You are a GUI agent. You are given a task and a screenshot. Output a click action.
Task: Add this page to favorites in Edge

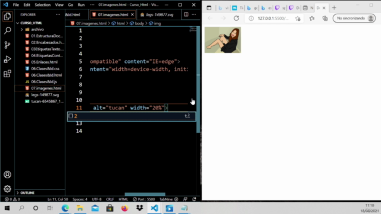298,18
